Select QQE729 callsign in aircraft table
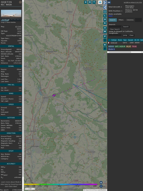143x191 pixels. click(x=114, y=43)
